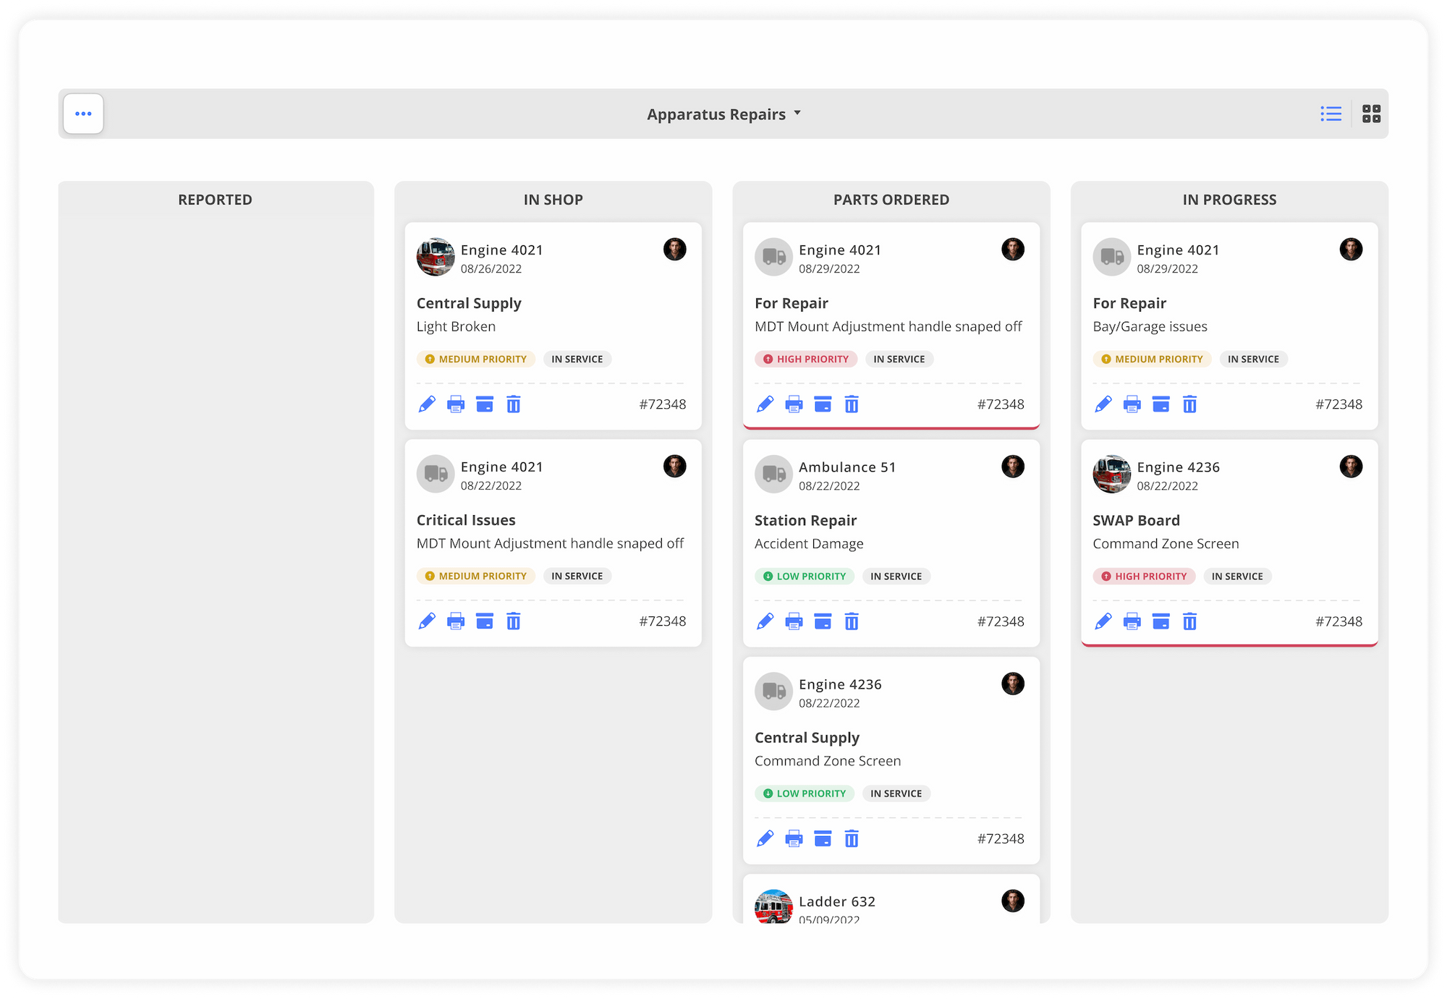Click the HIGH PRIORITY badge on the MDT Mount card
The height and width of the screenshot is (999, 1447).
click(x=805, y=359)
